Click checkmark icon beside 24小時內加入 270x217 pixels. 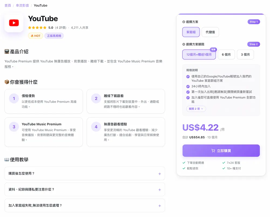(188, 86)
